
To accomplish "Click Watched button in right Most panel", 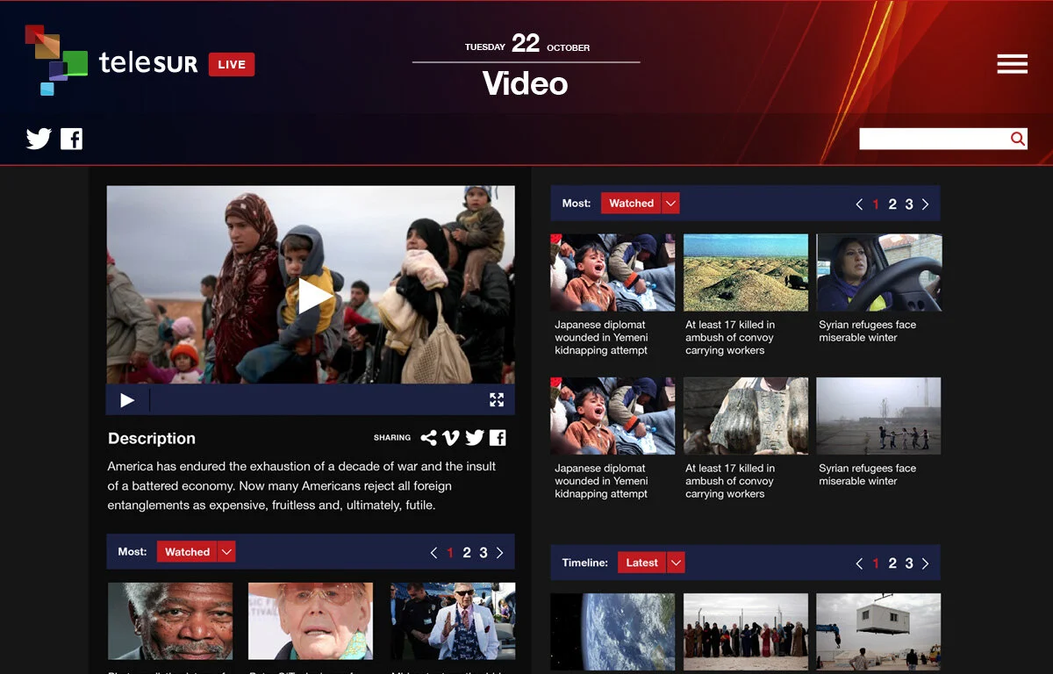I will coord(631,203).
